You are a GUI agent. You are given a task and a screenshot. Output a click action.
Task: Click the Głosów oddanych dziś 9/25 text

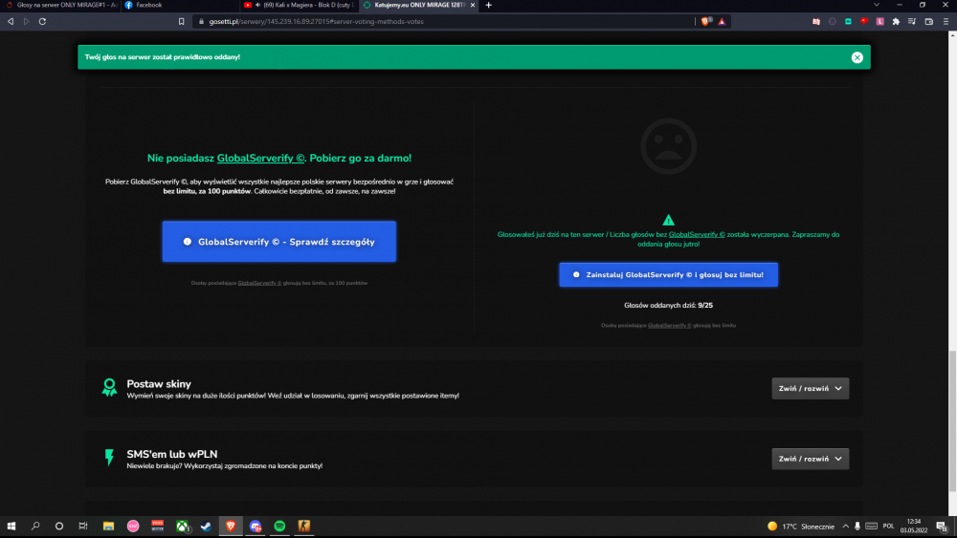668,305
